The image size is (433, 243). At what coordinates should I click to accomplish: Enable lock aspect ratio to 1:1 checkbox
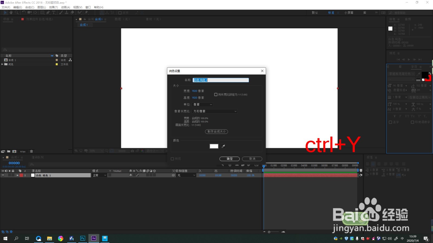point(216,94)
